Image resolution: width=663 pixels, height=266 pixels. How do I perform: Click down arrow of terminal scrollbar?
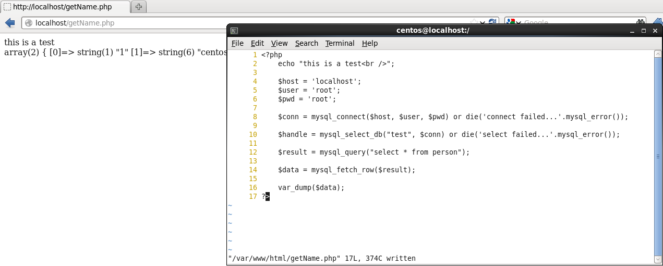pyautogui.click(x=658, y=259)
